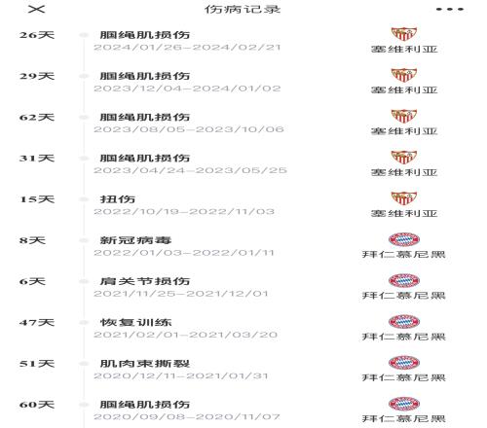
Task: Click Bayern crest beside 恢复训练 entry
Action: coord(404,322)
